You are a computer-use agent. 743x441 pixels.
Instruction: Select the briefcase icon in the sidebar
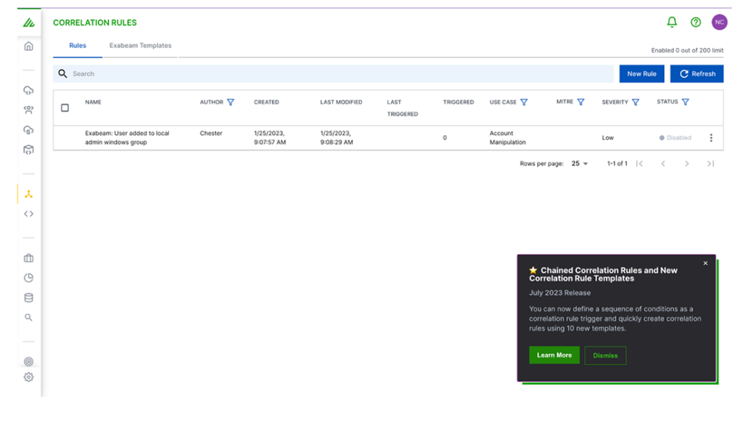pyautogui.click(x=28, y=257)
